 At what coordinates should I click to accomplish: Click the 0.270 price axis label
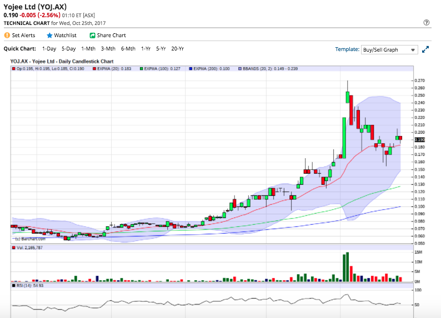pos(420,80)
